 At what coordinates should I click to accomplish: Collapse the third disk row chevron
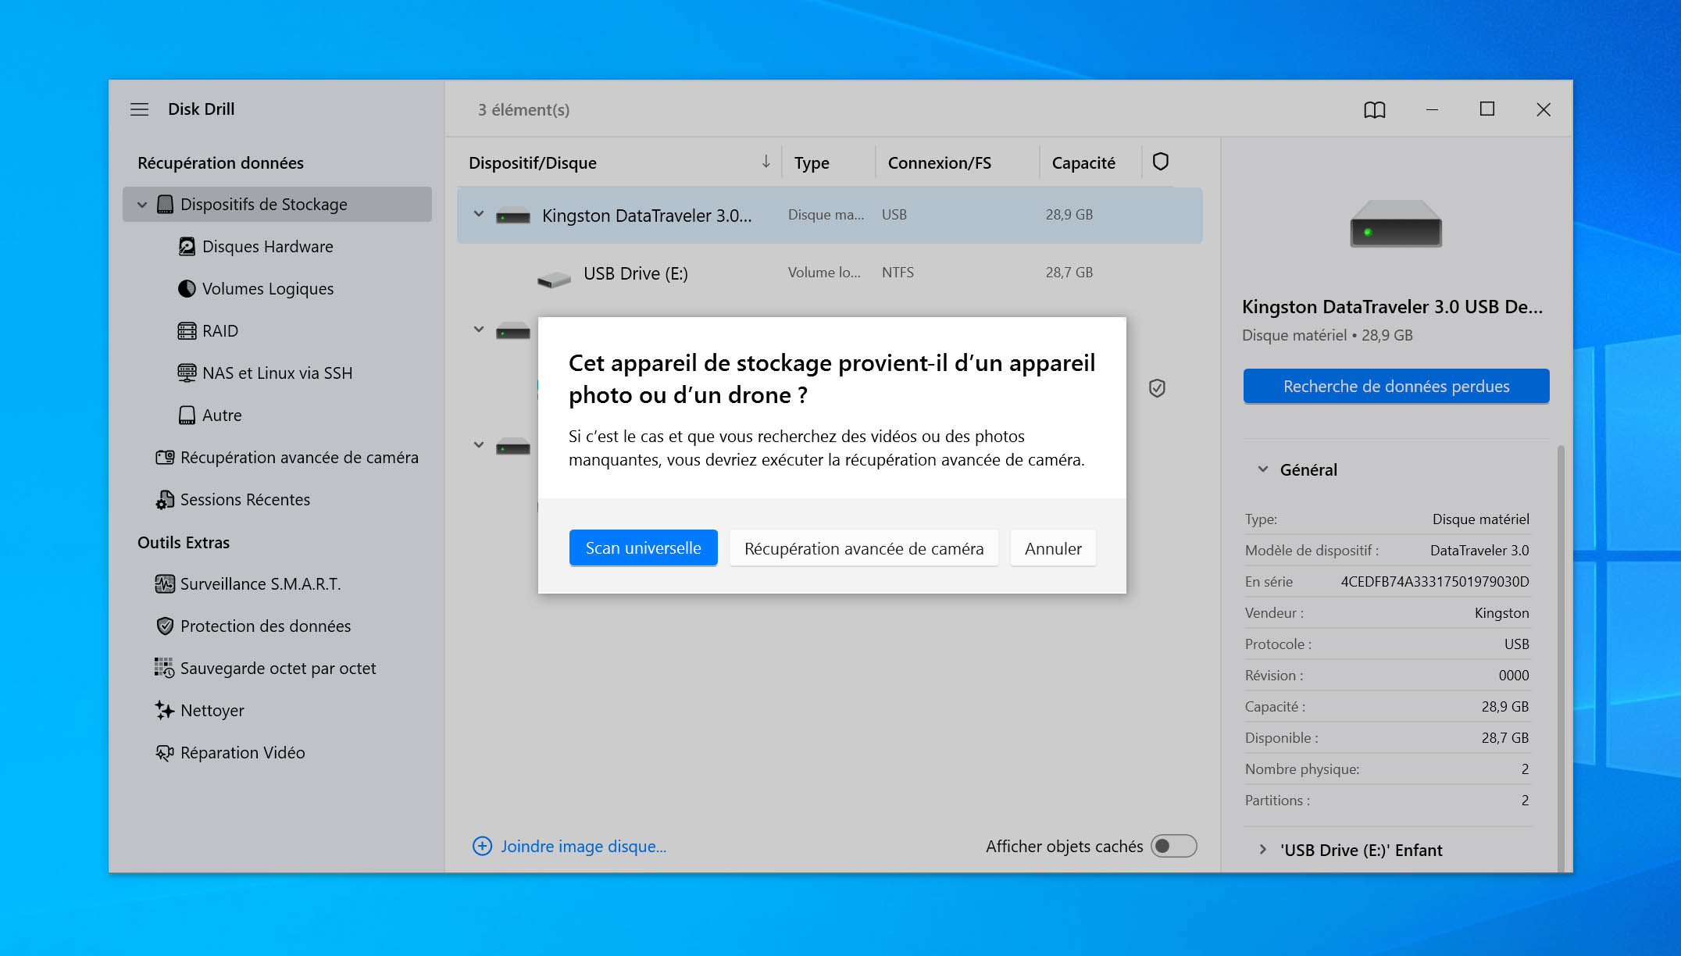(479, 445)
